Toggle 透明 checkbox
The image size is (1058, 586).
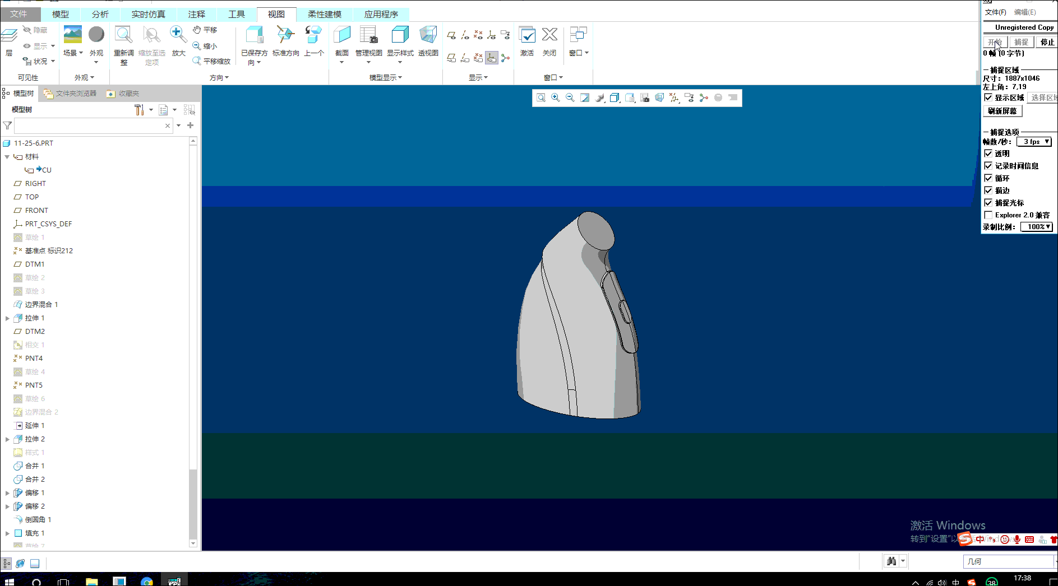[988, 153]
